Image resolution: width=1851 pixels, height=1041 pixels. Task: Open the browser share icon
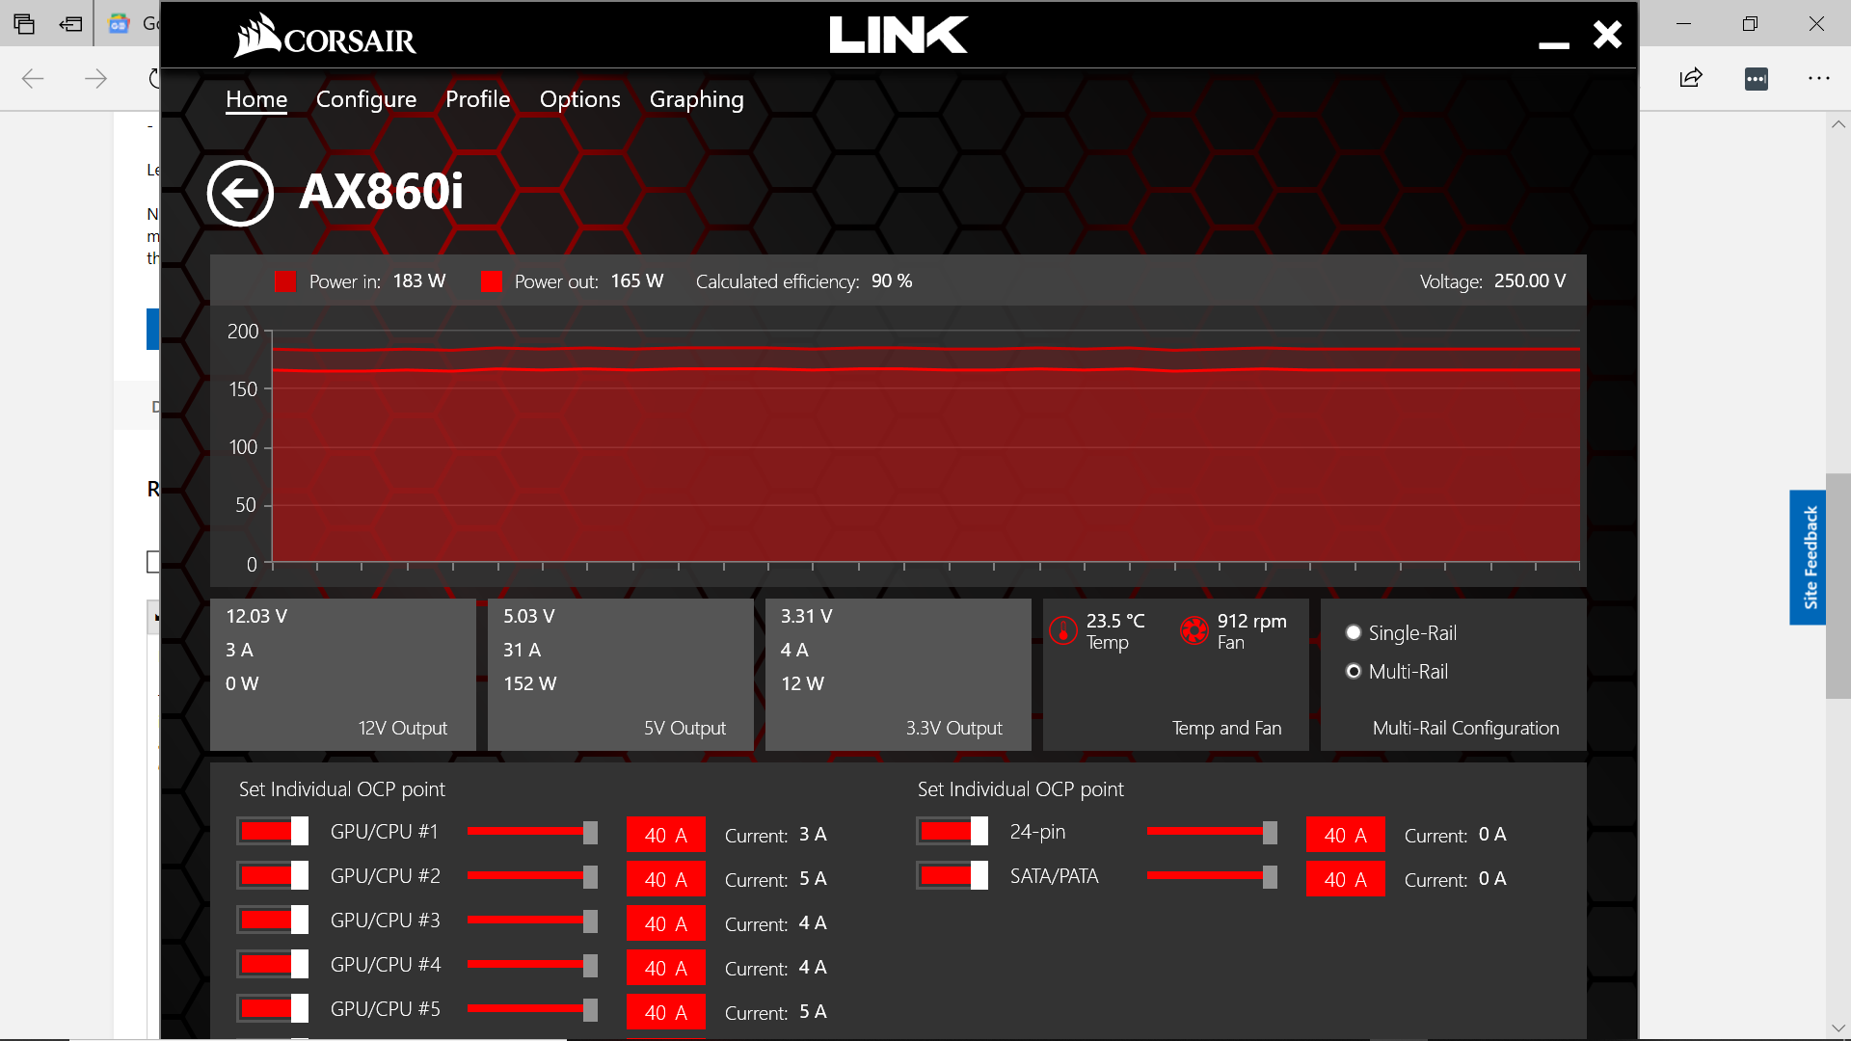[x=1691, y=78]
